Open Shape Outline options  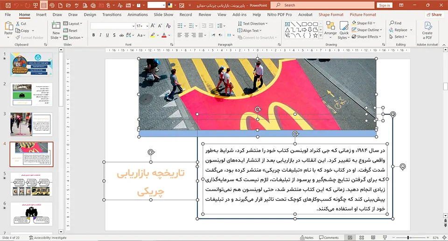(367, 30)
